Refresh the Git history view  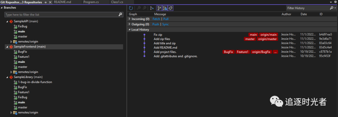(x=131, y=8)
